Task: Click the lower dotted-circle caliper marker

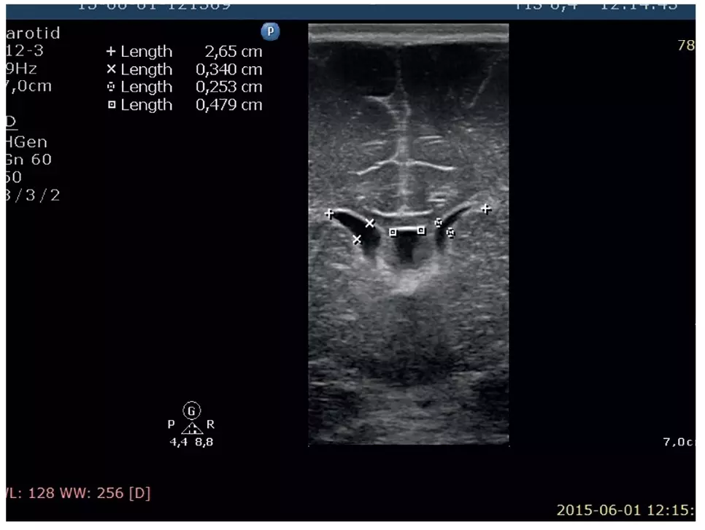Action: [x=451, y=233]
